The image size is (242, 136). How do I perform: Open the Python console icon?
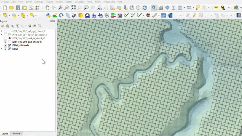pyautogui.click(x=48, y=15)
